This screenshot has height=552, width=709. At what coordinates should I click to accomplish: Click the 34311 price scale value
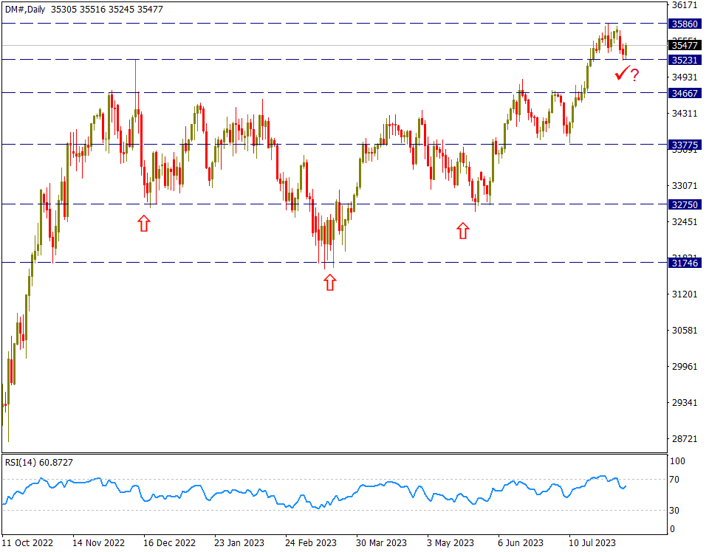(685, 114)
